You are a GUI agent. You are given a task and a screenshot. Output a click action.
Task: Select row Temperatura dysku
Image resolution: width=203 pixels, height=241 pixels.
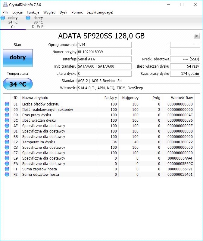(99, 142)
